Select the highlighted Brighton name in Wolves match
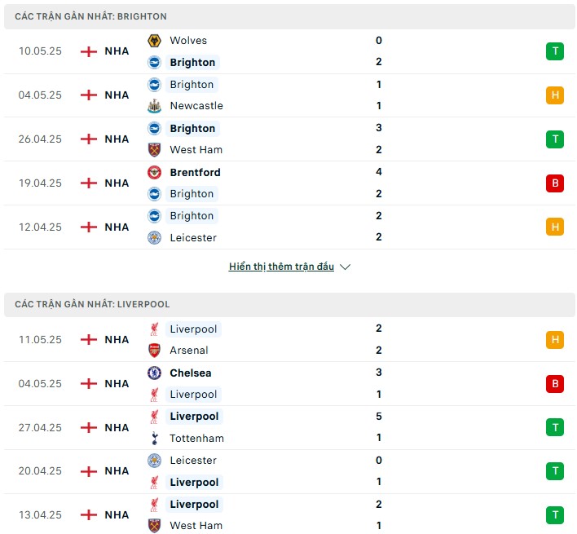 click(192, 63)
